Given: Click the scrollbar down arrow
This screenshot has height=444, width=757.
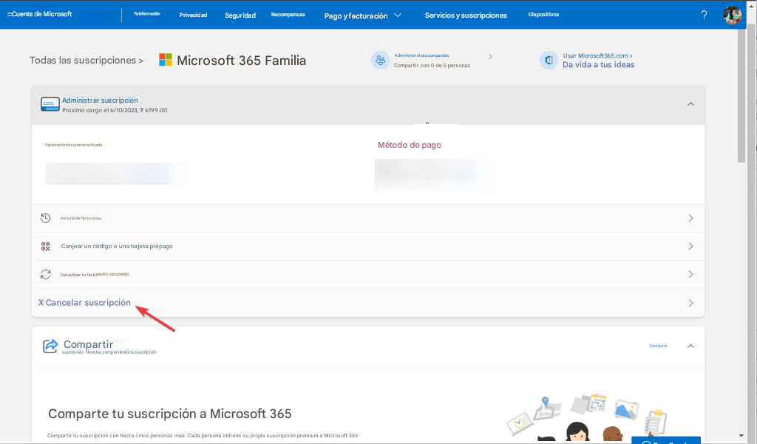Looking at the screenshot, I should tap(741, 436).
